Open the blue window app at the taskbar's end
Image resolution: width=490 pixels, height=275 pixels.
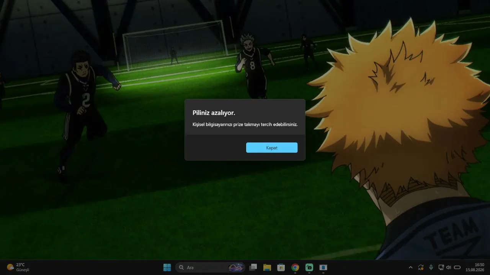click(x=323, y=267)
